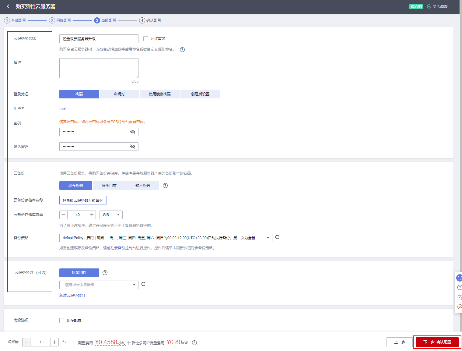The height and width of the screenshot is (351, 462).
Task: Click the 确认密码 input field
Action: point(99,147)
